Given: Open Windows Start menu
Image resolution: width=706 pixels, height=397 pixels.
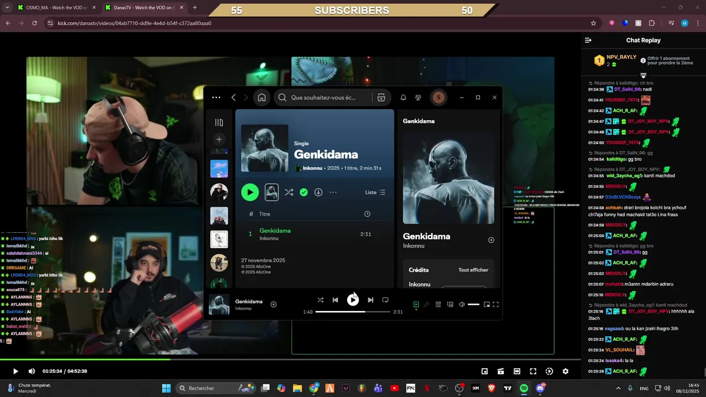Looking at the screenshot, I should tap(166, 388).
